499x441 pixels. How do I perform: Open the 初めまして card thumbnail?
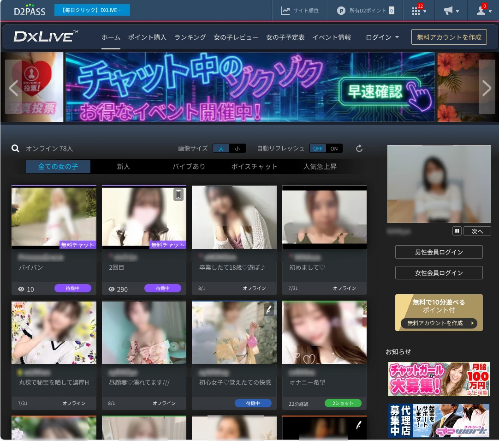click(324, 217)
